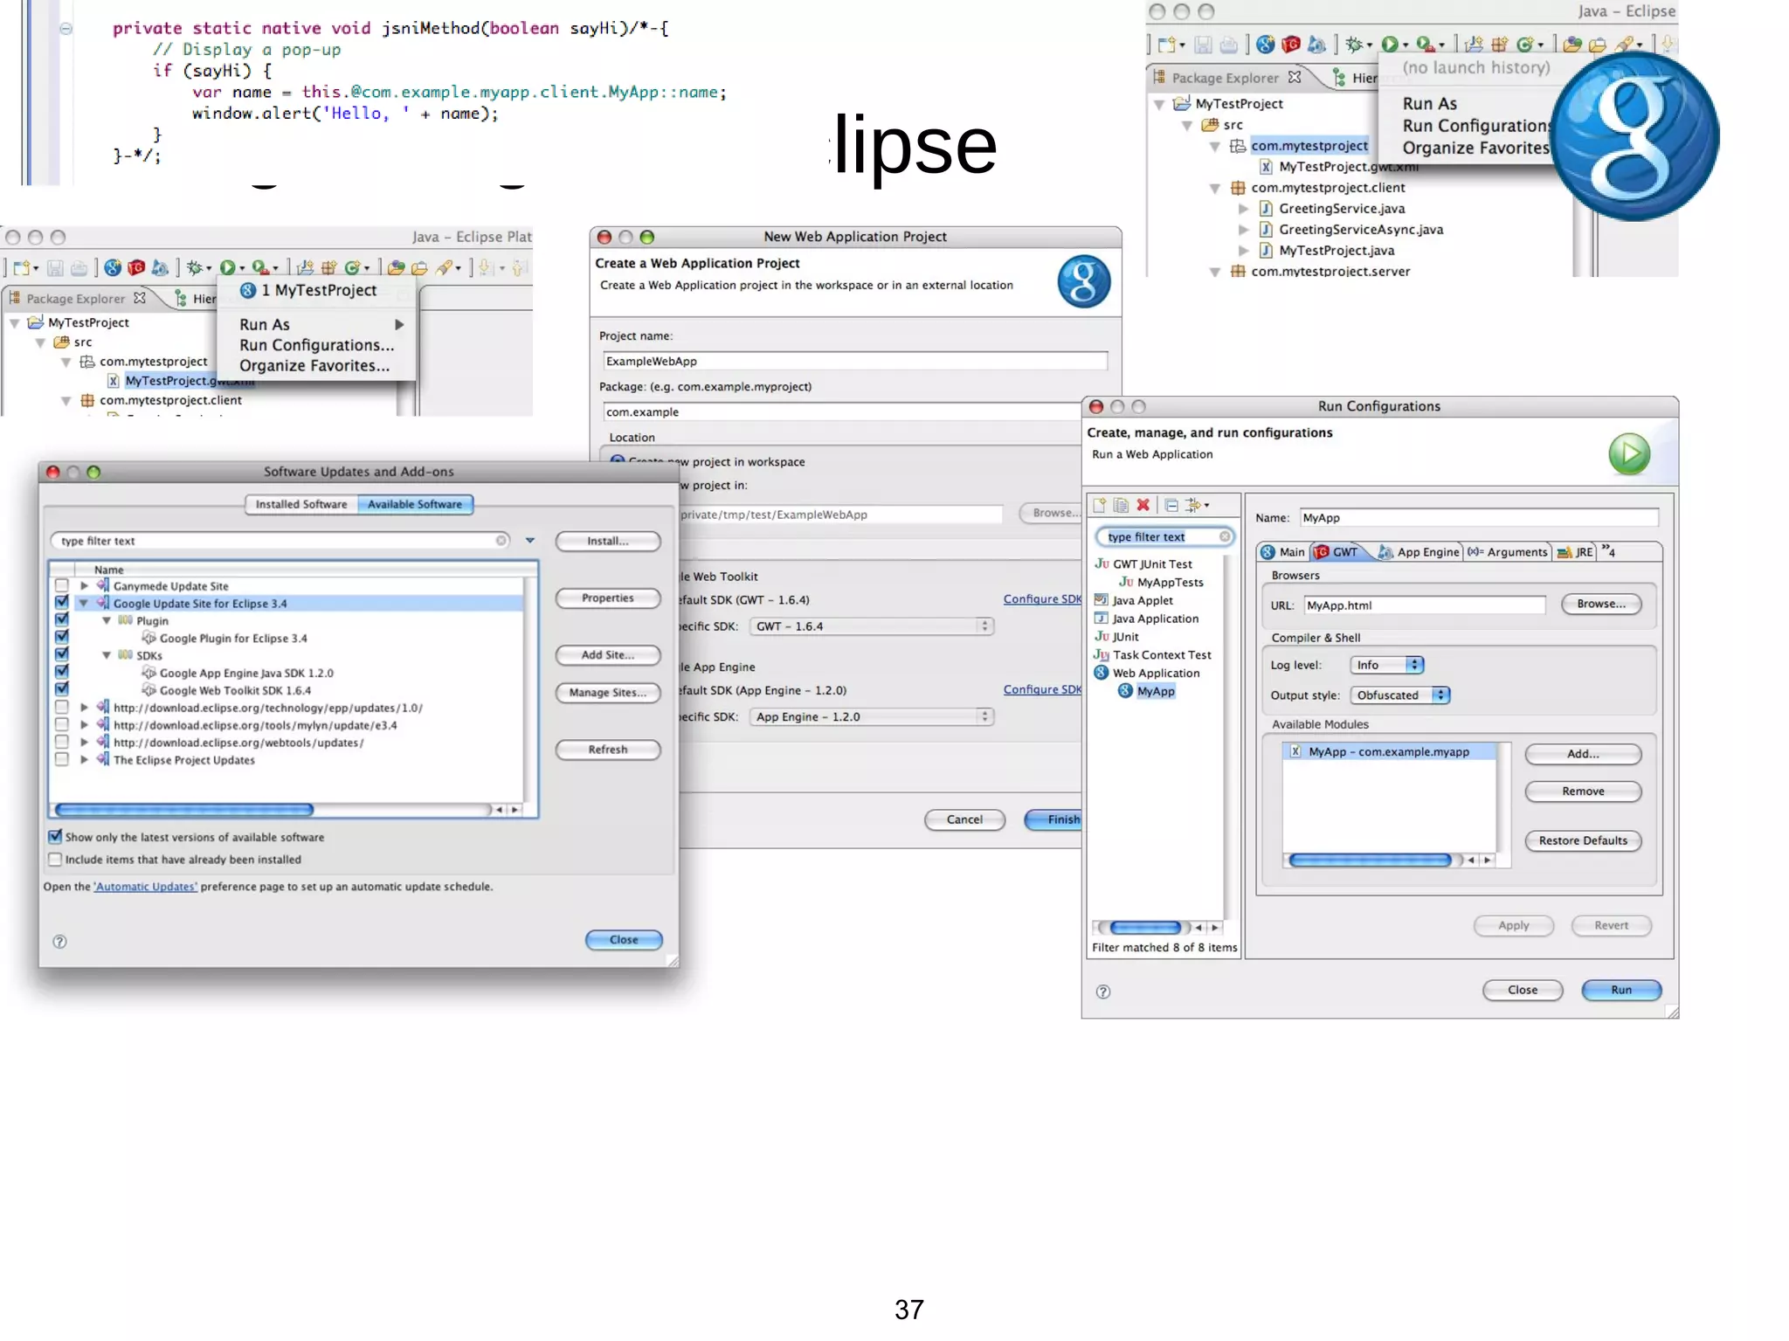Close the Package Explorer view in the Eclipse Plat window
Viewport: 1789px width, 1341px height.
[140, 298]
